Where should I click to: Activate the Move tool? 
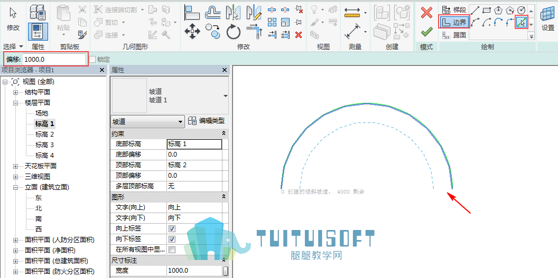click(192, 32)
